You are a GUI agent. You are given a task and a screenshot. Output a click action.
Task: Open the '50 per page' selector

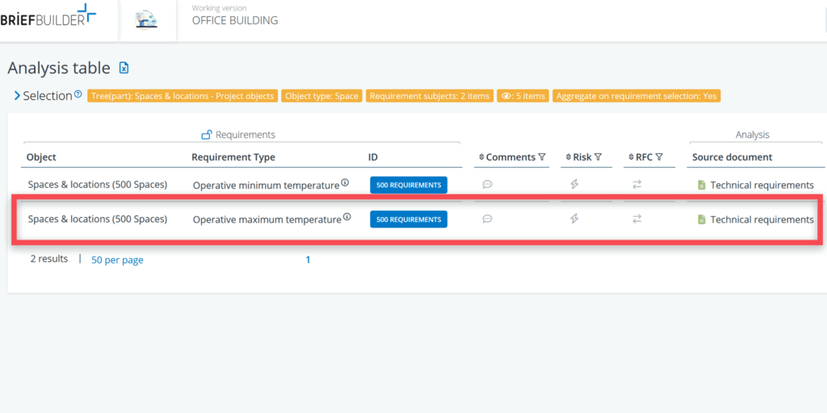tap(117, 260)
